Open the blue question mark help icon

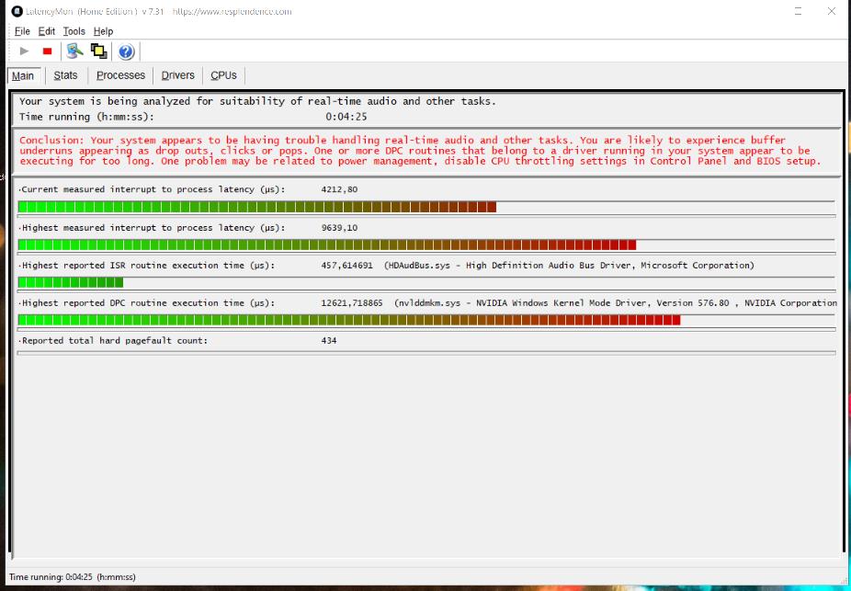[126, 51]
